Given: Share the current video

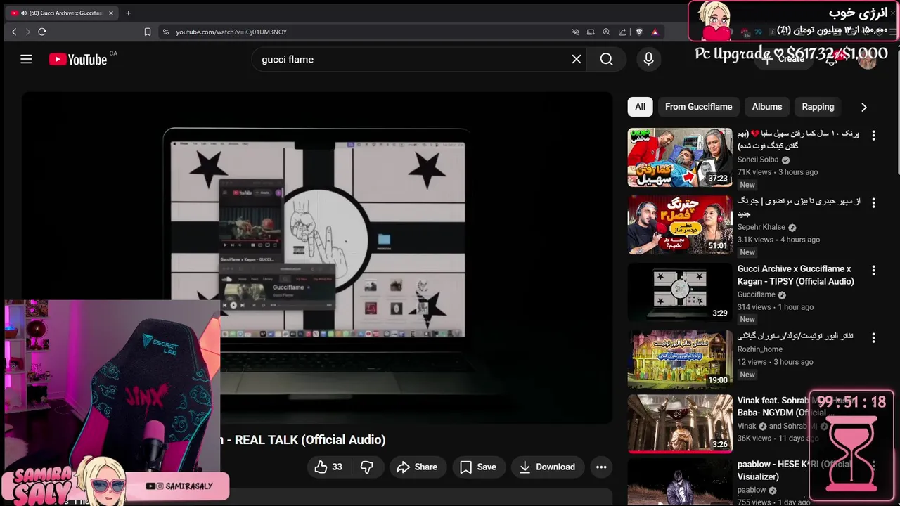Looking at the screenshot, I should pyautogui.click(x=417, y=467).
